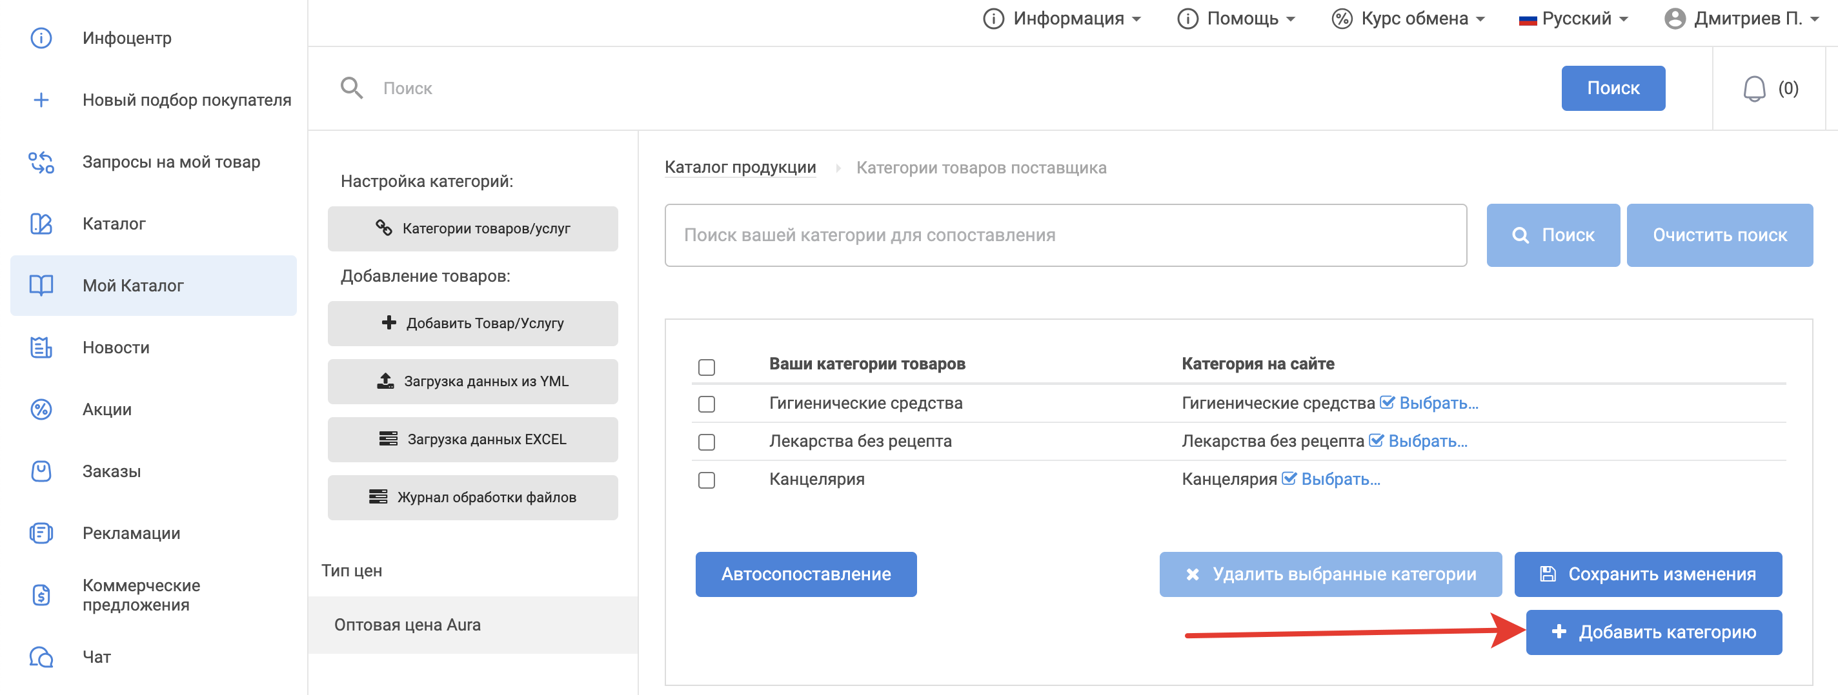This screenshot has height=695, width=1838.
Task: Click the plus icon for Новый подбор покупателя
Action: coord(41,100)
